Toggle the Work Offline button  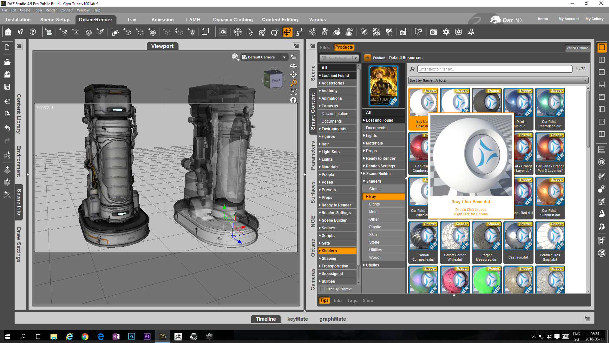pos(577,48)
